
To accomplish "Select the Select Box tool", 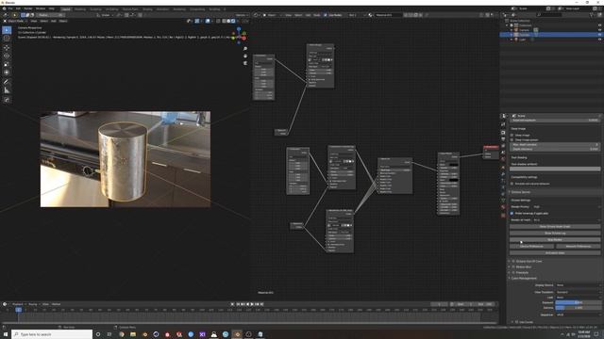I will click(7, 30).
